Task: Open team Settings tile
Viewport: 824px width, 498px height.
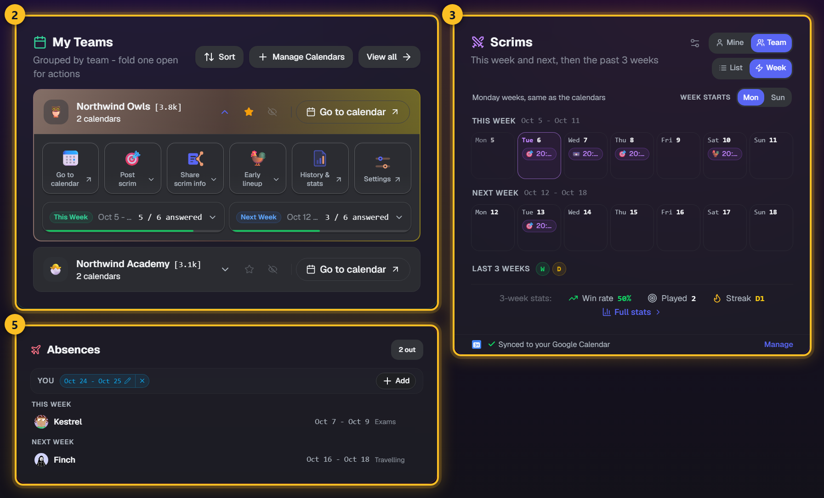Action: 382,168
